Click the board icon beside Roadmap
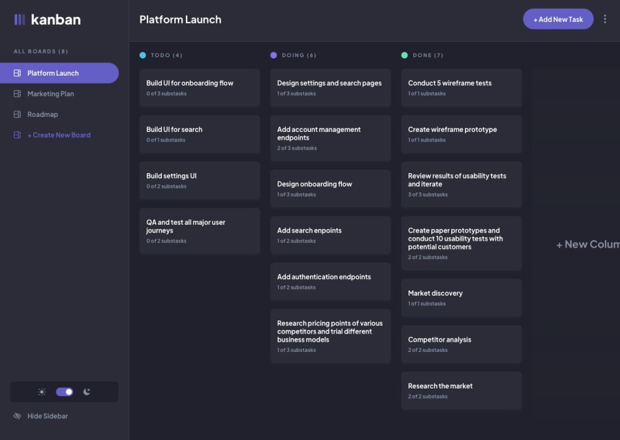The image size is (620, 440). point(17,115)
